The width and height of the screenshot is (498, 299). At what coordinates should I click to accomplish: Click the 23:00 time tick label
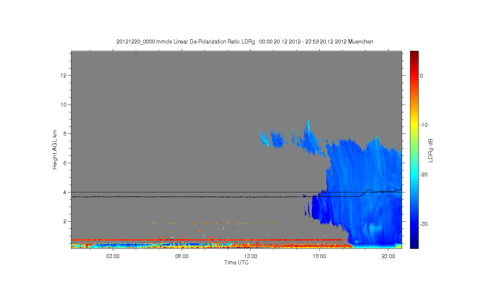coord(388,256)
